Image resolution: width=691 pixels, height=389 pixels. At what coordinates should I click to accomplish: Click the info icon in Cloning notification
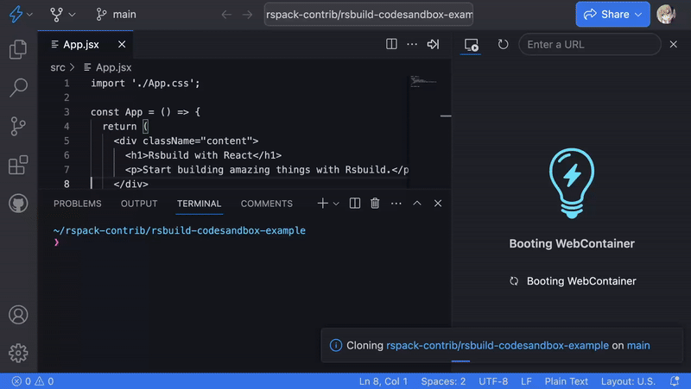[336, 345]
